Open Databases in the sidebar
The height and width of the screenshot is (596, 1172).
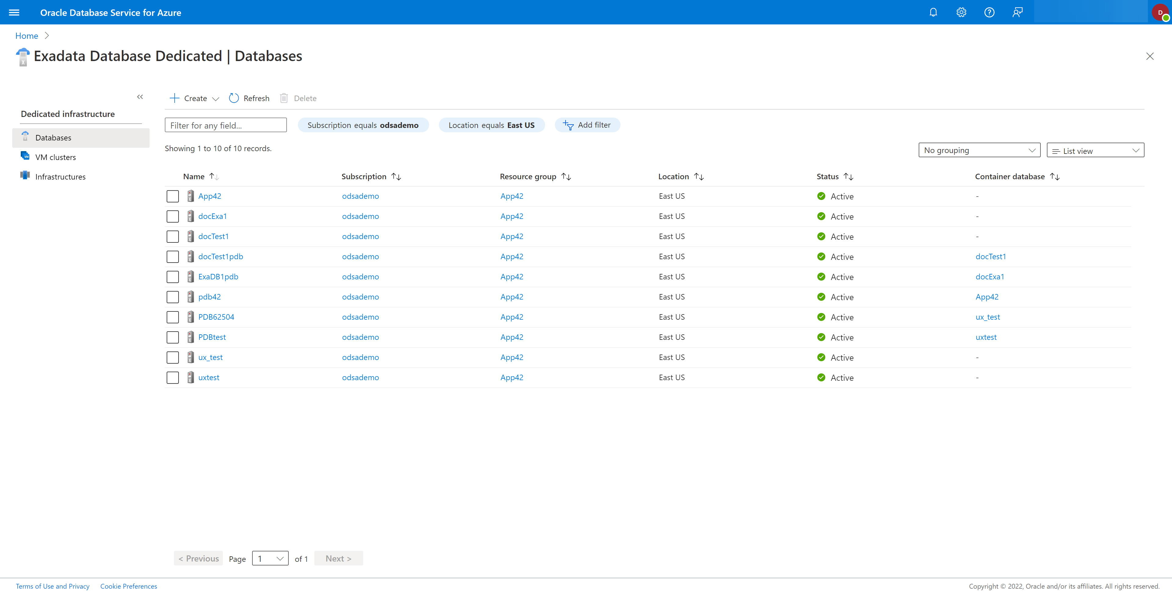pos(81,137)
